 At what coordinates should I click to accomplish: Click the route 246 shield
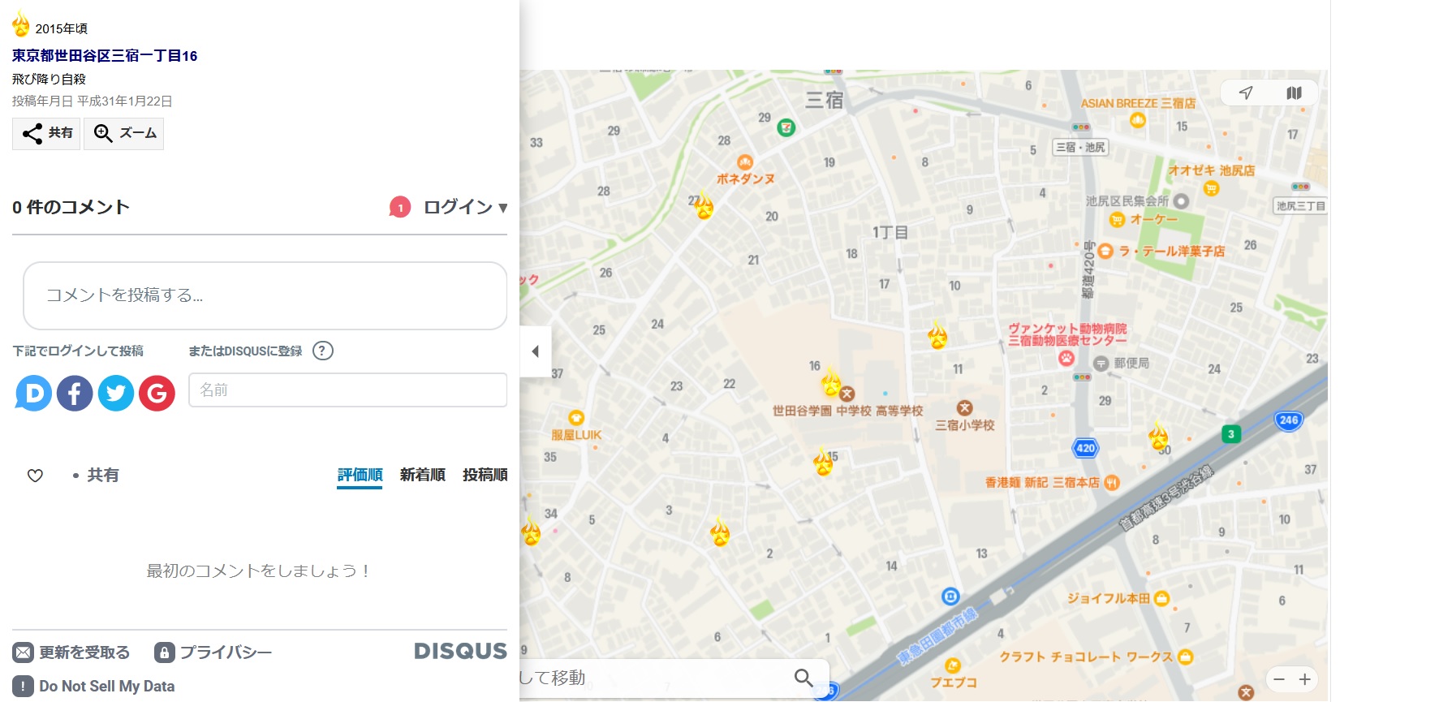[x=1289, y=420]
